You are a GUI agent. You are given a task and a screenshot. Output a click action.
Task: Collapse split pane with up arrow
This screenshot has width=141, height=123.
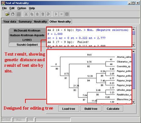[x=48, y=48]
